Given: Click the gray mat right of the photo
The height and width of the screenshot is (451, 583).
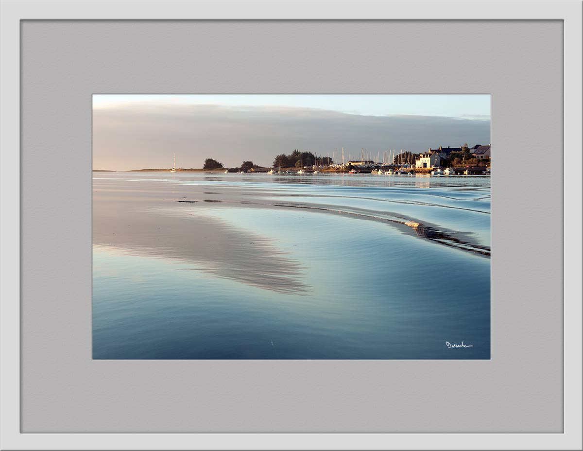Looking at the screenshot, I should pos(527,226).
